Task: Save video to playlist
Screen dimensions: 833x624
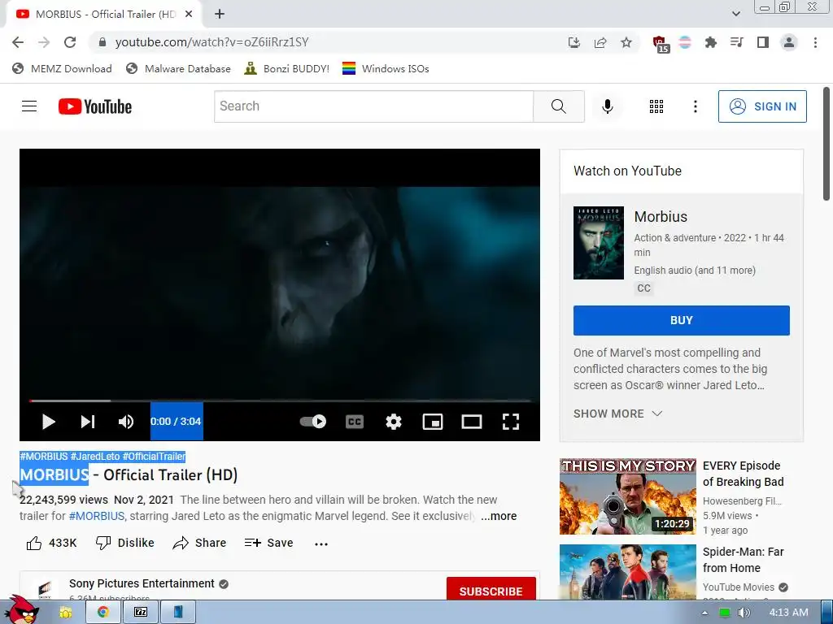Action: (268, 543)
